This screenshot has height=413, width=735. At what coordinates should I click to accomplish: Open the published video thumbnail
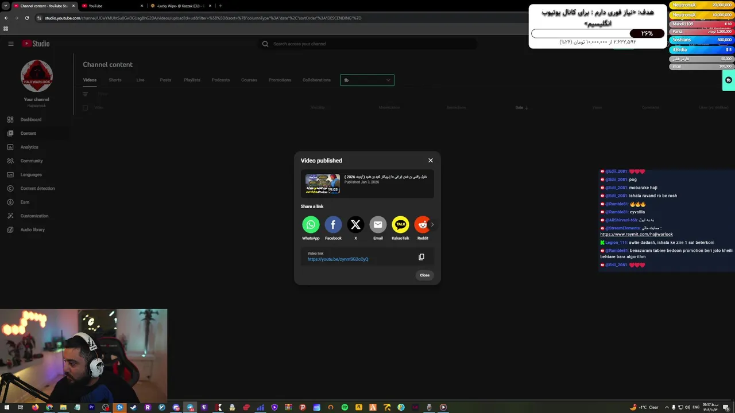click(x=323, y=184)
